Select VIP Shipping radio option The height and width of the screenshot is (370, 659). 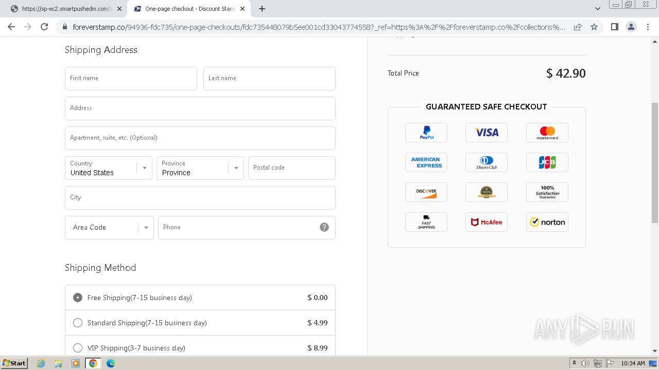point(78,348)
